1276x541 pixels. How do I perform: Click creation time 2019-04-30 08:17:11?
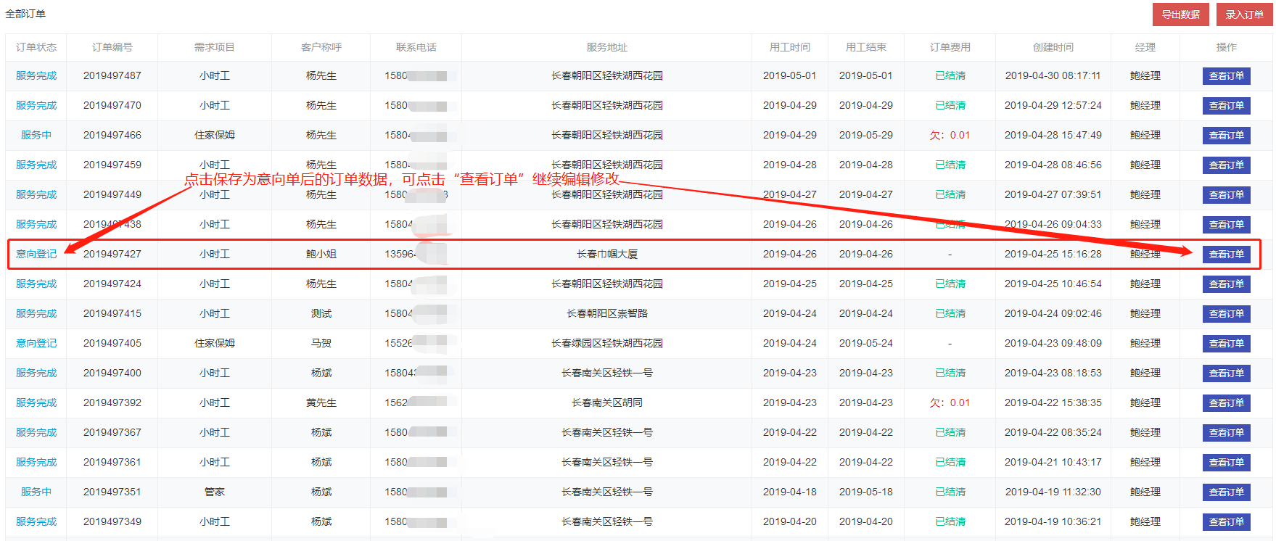click(1053, 75)
